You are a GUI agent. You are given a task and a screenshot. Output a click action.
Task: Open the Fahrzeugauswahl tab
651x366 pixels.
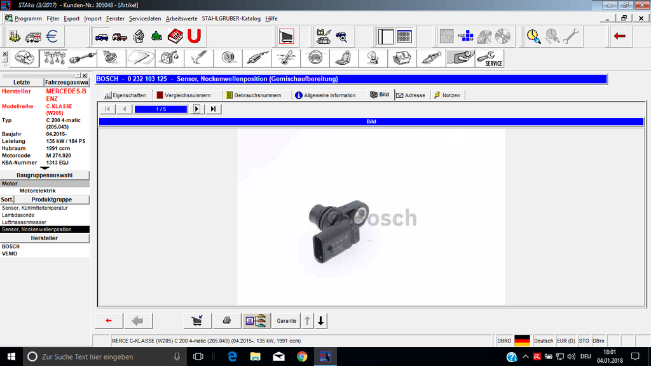pyautogui.click(x=66, y=83)
